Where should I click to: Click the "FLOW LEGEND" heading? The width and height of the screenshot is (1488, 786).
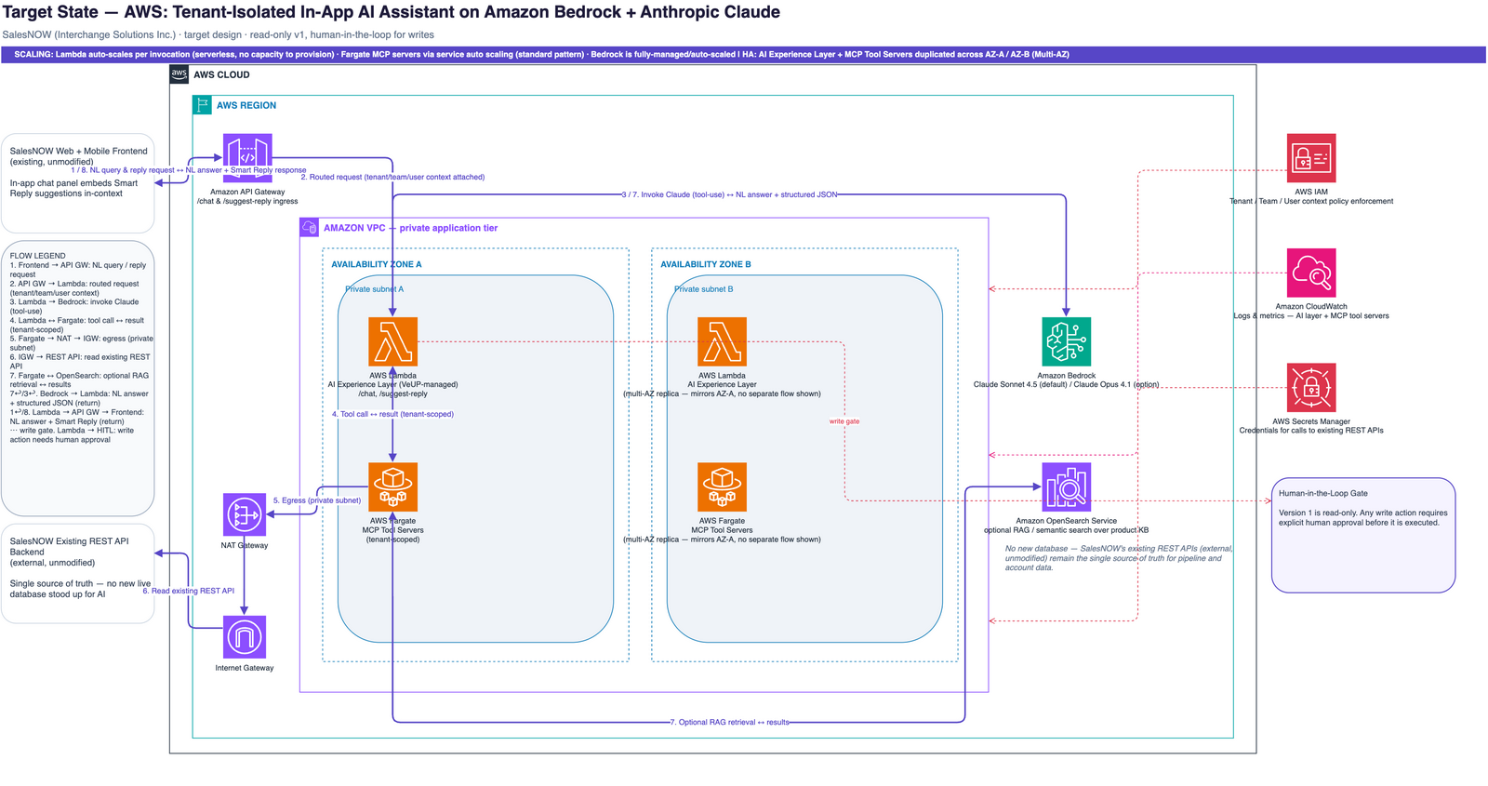pos(38,256)
